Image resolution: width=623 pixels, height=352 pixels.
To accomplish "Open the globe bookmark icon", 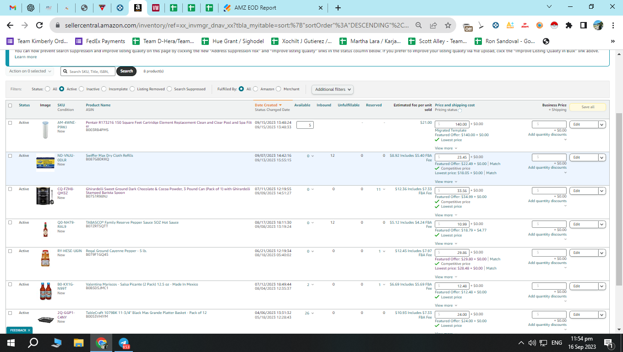I will coord(546,41).
